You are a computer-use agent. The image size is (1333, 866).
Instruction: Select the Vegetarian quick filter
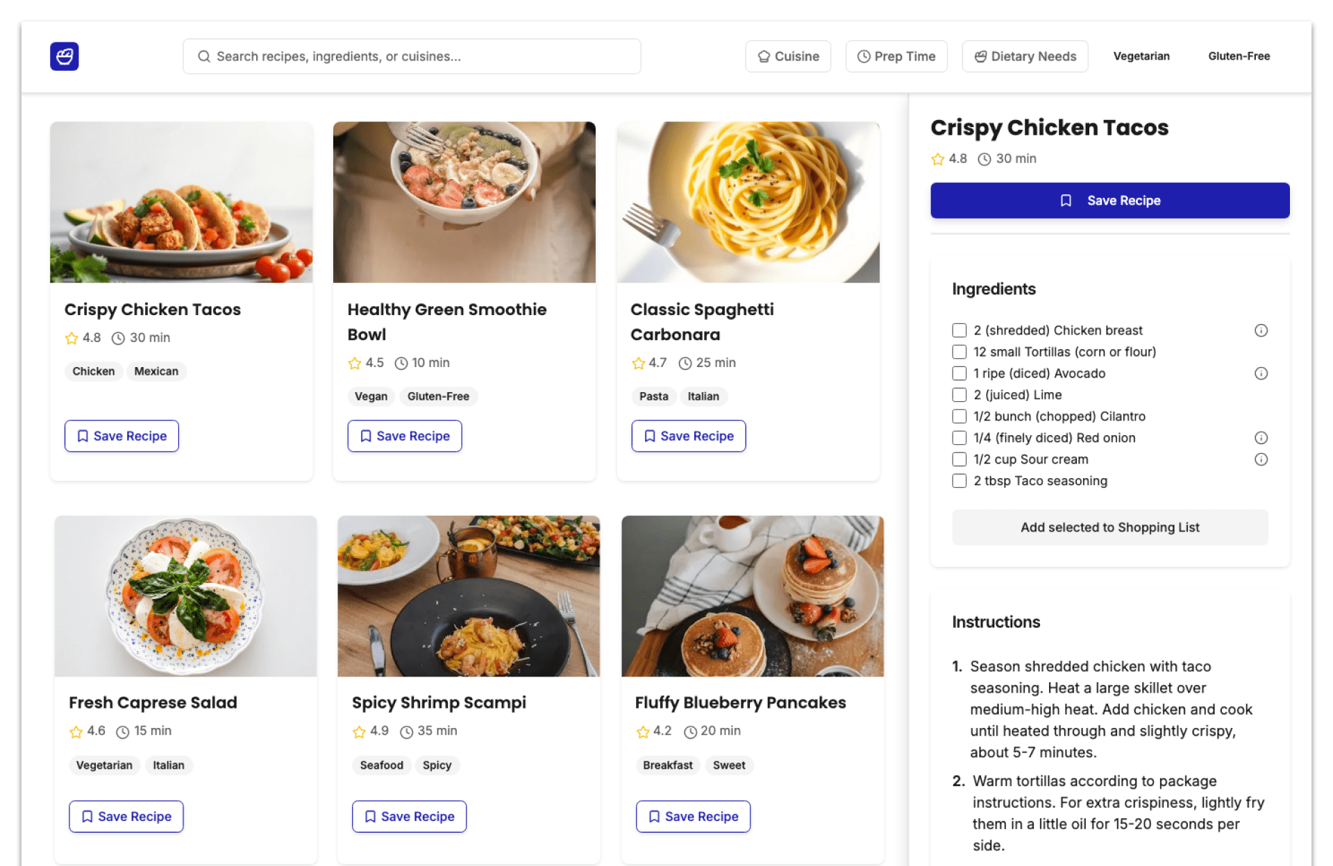click(1141, 56)
